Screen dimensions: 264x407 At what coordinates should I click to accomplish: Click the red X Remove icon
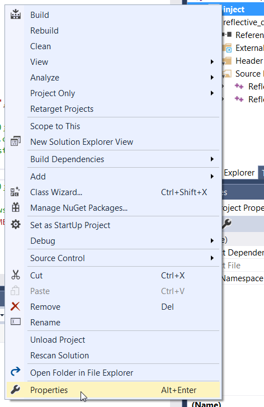15,306
